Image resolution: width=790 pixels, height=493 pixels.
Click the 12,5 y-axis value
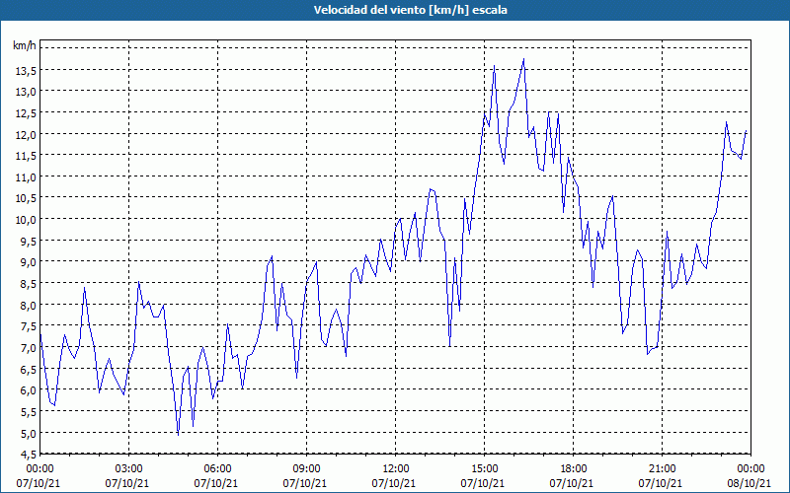[26, 114]
